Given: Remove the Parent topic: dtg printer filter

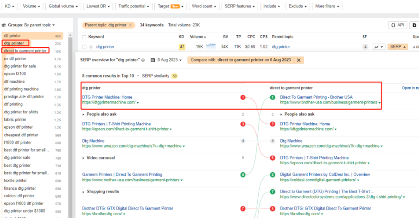Looking at the screenshot, I should [x=131, y=25].
